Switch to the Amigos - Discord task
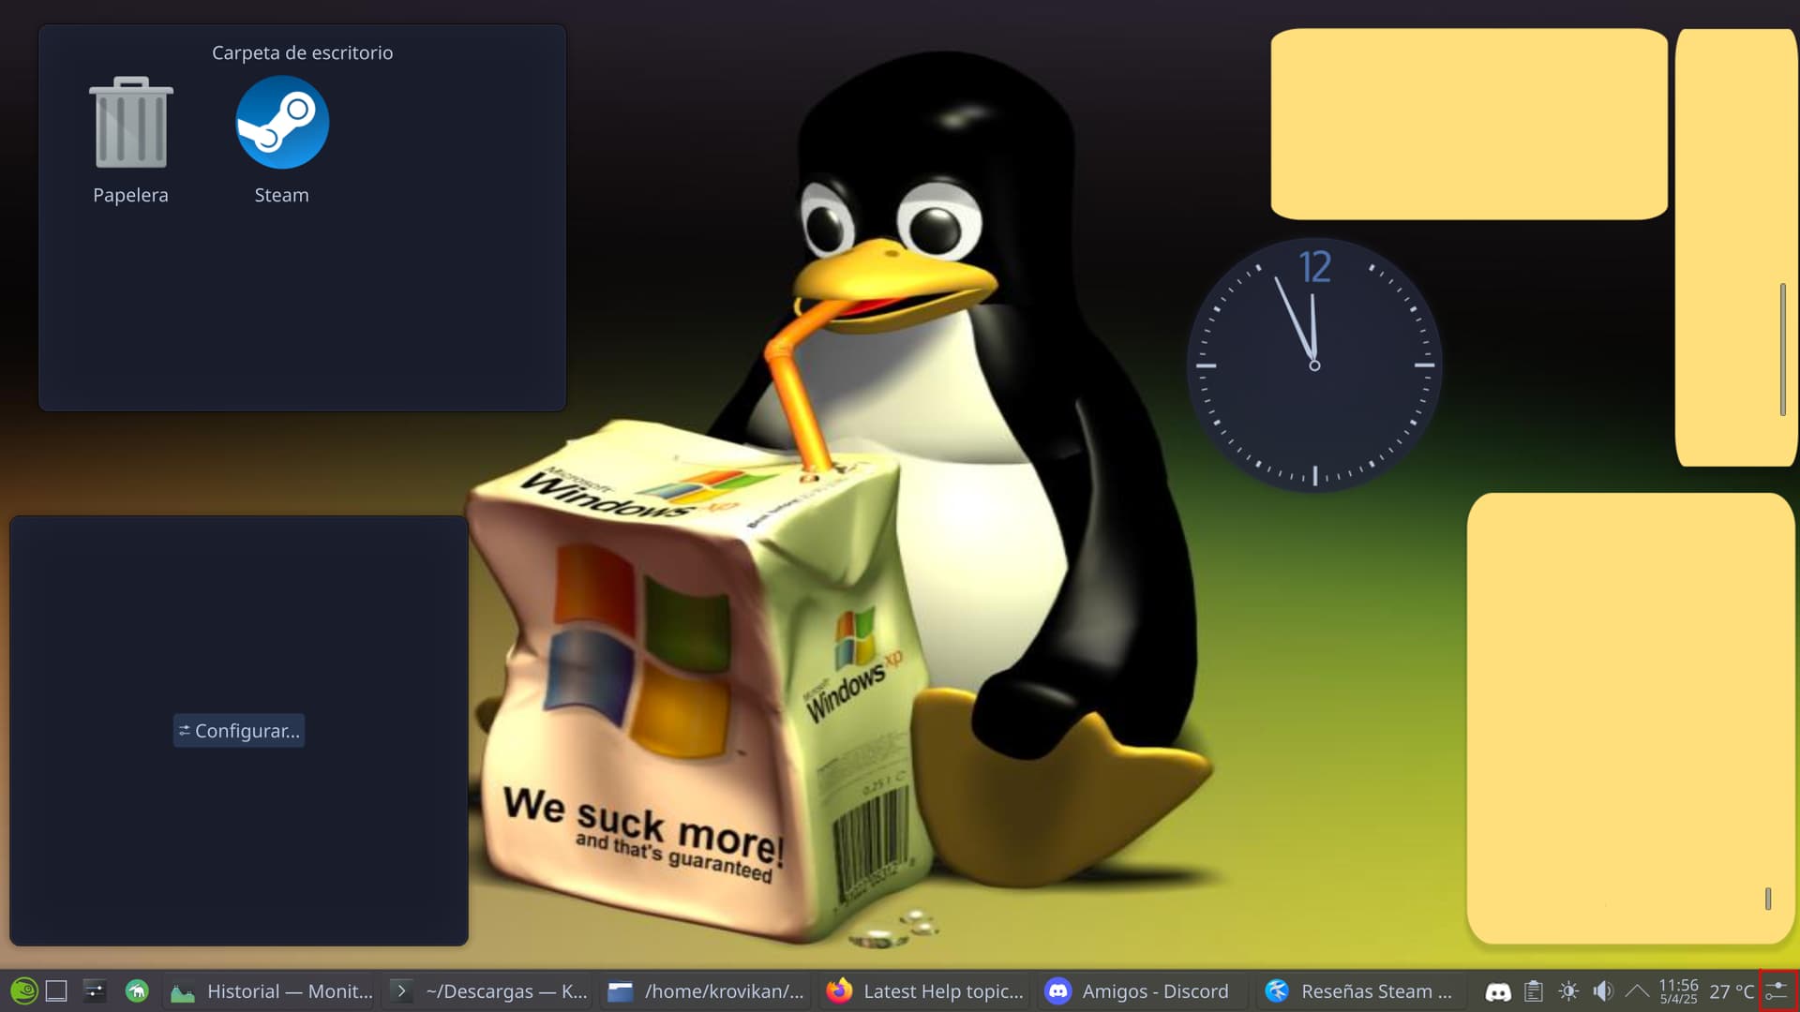Screen dimensions: 1800x1012 [x=1144, y=990]
